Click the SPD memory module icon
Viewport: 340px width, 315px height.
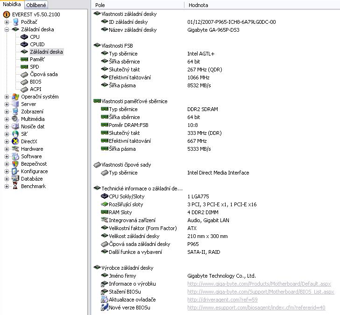[x=24, y=67]
